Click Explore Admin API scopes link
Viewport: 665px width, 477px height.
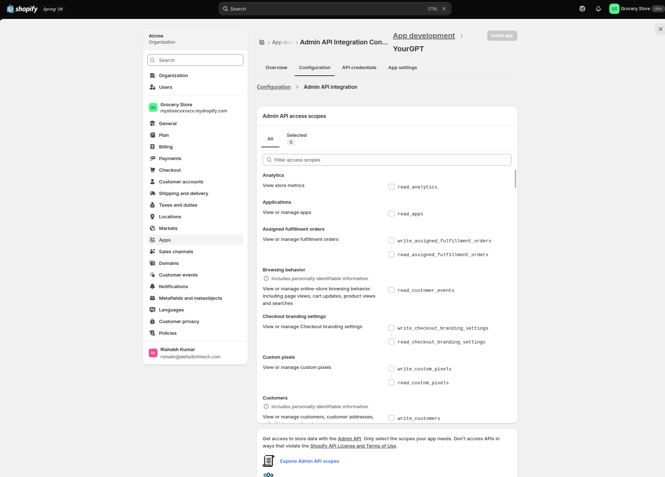click(310, 461)
